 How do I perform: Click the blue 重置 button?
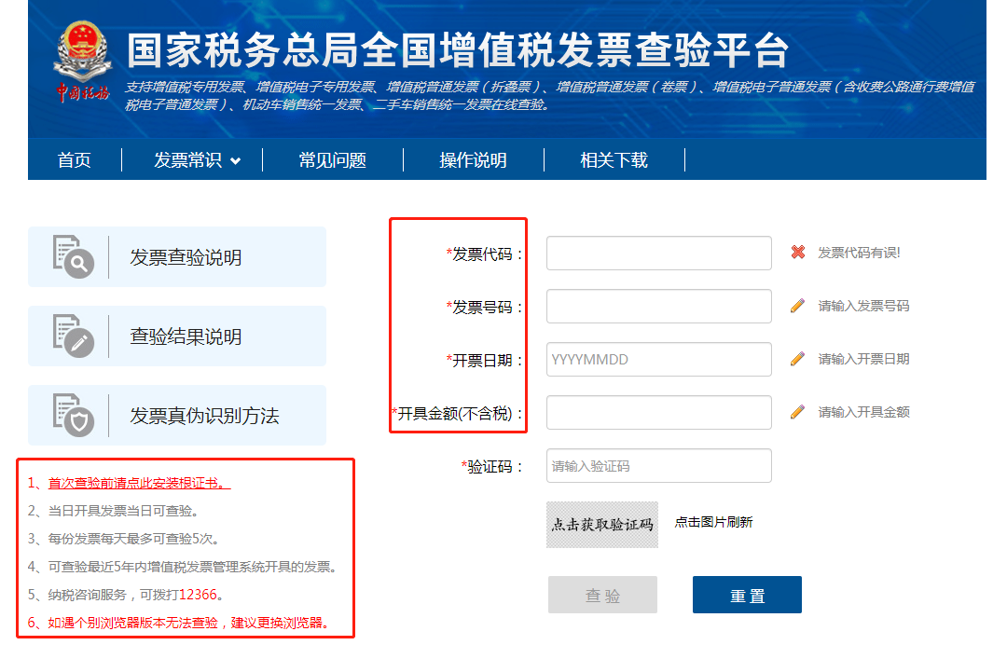tap(747, 595)
